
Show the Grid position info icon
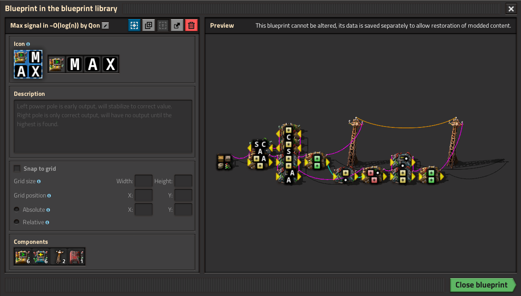[49, 196]
